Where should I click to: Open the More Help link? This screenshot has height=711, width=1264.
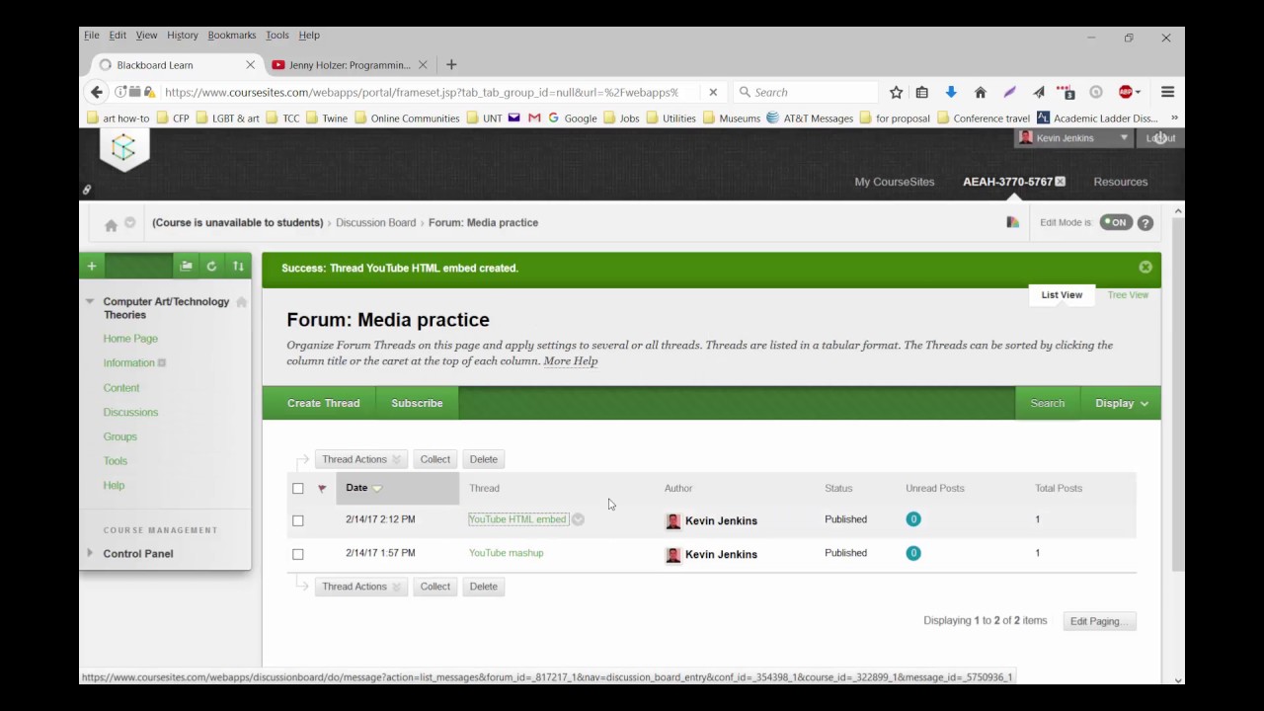click(x=571, y=361)
